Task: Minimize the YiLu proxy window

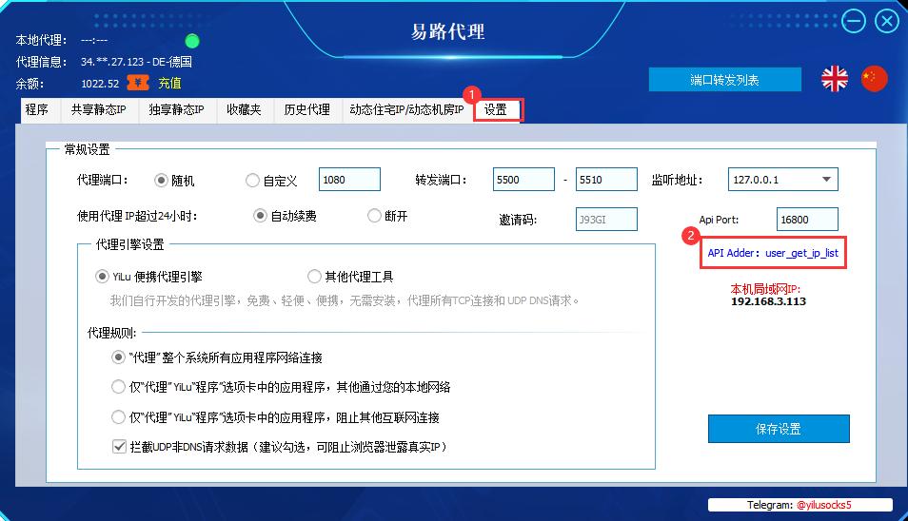Action: 853,22
